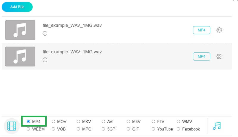
Task: Select the YouTube preset option
Action: click(x=154, y=129)
